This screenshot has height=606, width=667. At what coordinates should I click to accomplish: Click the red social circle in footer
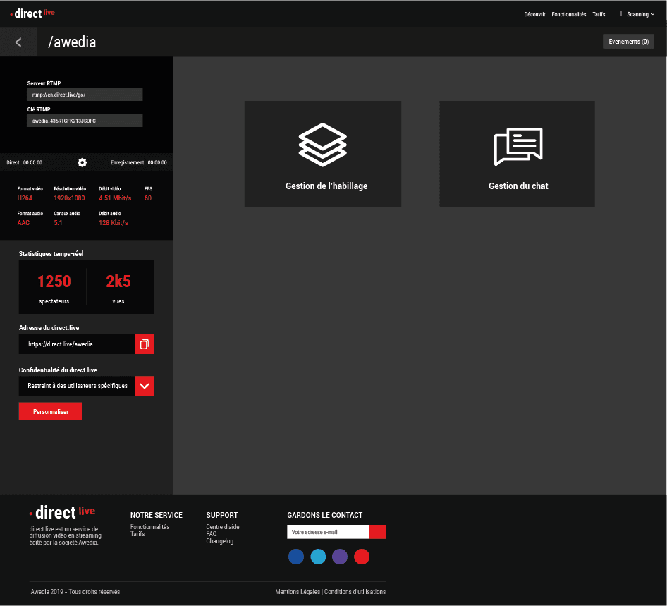[362, 557]
